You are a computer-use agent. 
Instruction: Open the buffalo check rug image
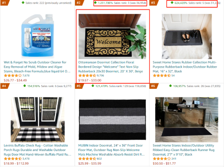pos(38,120)
